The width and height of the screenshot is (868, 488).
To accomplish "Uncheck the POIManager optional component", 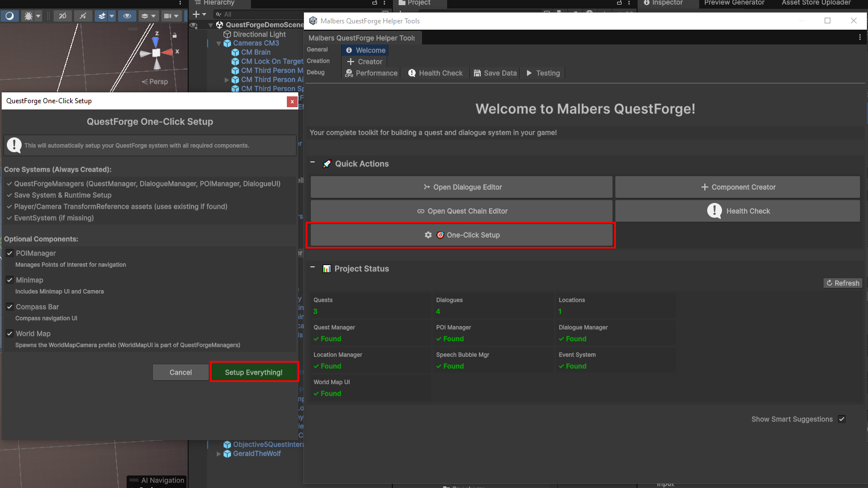I will point(10,253).
